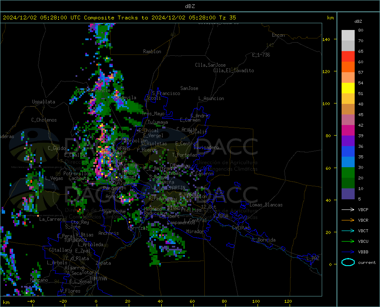Click the Anchoris map label

point(109,233)
